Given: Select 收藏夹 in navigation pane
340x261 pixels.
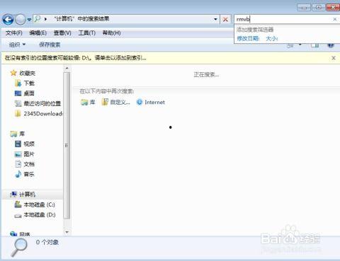Looking at the screenshot, I should point(23,73).
